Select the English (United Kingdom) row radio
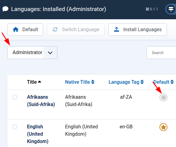The height and width of the screenshot is (147, 176). click(15, 127)
